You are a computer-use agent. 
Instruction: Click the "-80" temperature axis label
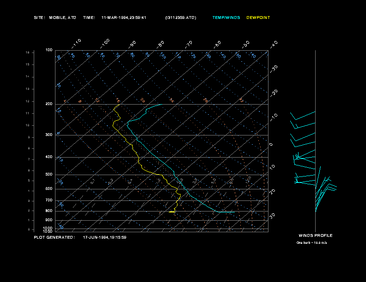pyautogui.click(x=160, y=44)
